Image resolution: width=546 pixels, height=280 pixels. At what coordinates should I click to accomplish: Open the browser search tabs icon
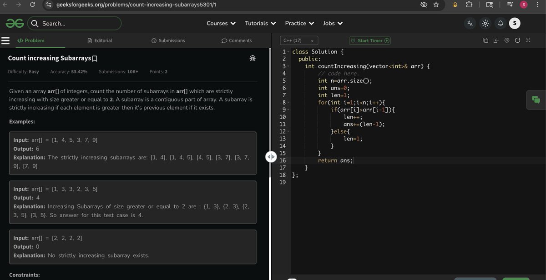[489, 5]
